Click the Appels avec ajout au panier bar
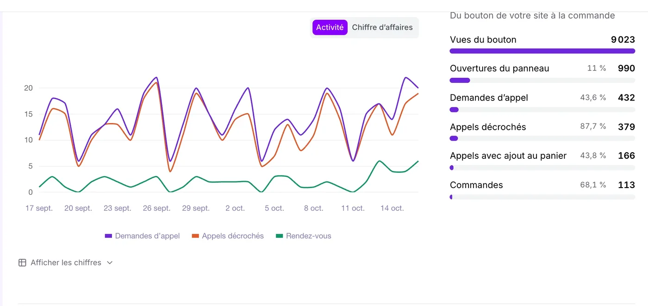Viewport: 648px width, 306px height. coord(542,168)
